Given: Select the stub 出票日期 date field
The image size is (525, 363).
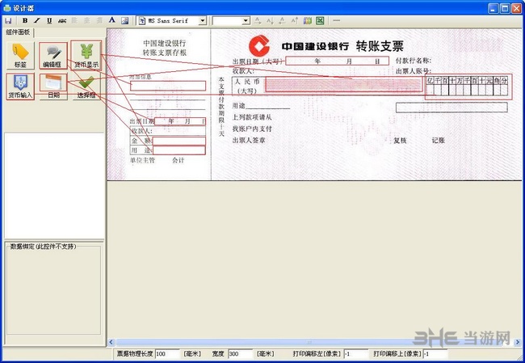Looking at the screenshot, I should (180, 121).
